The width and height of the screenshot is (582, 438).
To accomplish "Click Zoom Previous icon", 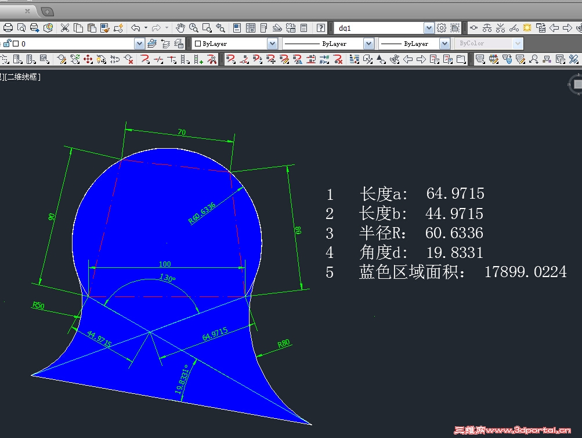I will [x=220, y=28].
